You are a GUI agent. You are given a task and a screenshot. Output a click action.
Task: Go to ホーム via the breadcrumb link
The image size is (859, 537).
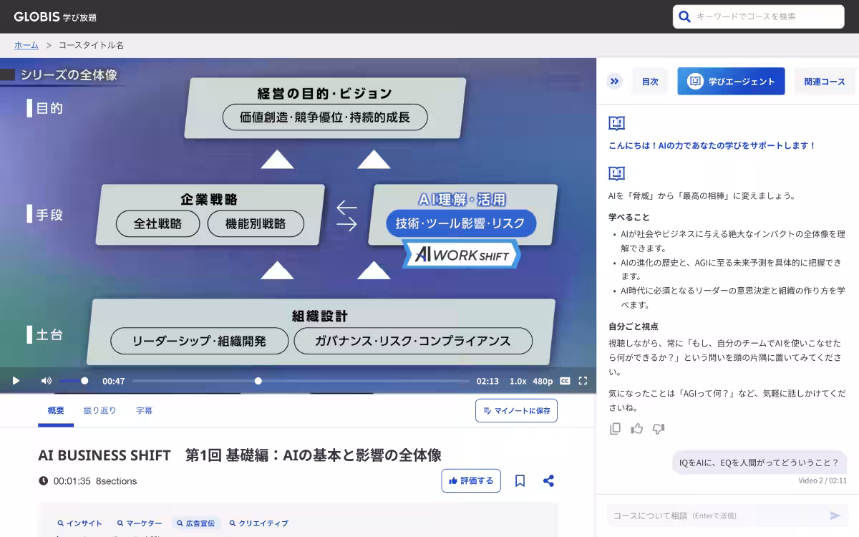point(26,44)
